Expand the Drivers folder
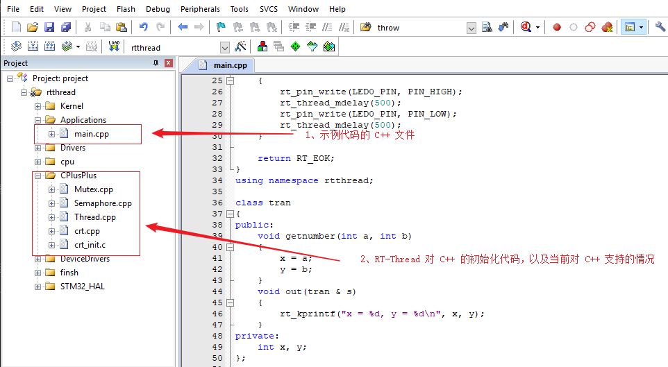Screen dimensions: 668x367 [38, 148]
